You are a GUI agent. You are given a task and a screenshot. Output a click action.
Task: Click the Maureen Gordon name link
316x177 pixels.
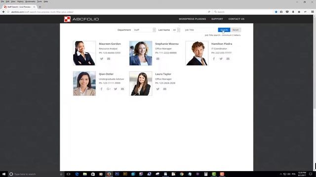[110, 44]
